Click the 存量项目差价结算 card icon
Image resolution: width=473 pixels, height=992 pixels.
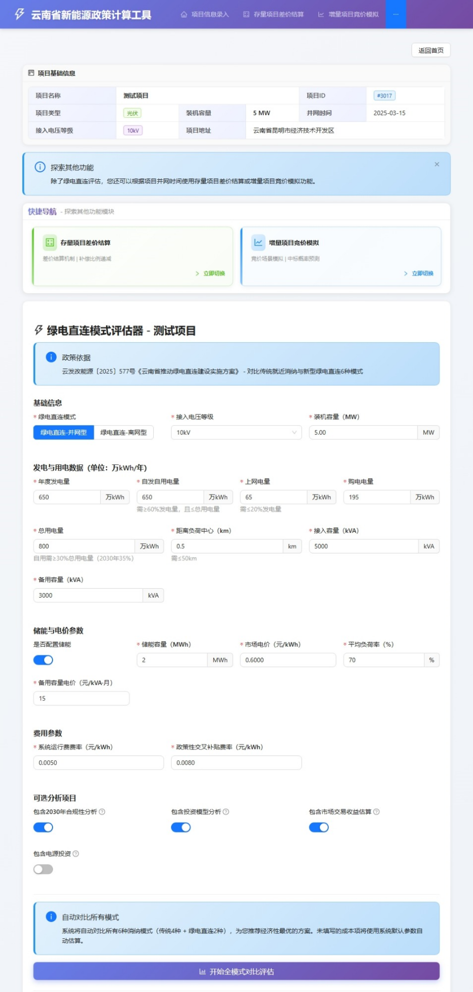[50, 242]
